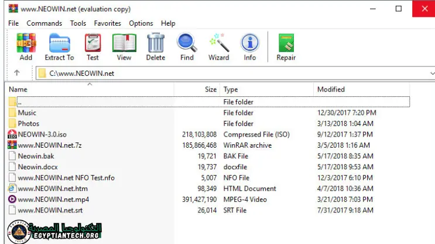Click the Music folder icon
This screenshot has width=435, height=244.
point(12,112)
